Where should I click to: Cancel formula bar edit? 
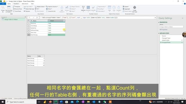coord(29,18)
